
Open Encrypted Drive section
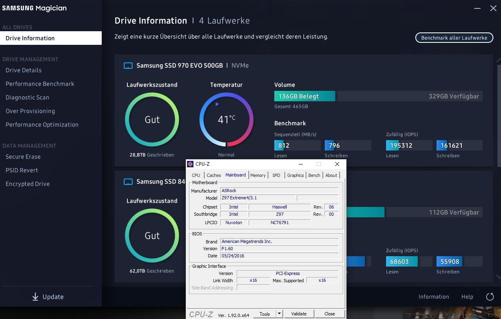28,184
